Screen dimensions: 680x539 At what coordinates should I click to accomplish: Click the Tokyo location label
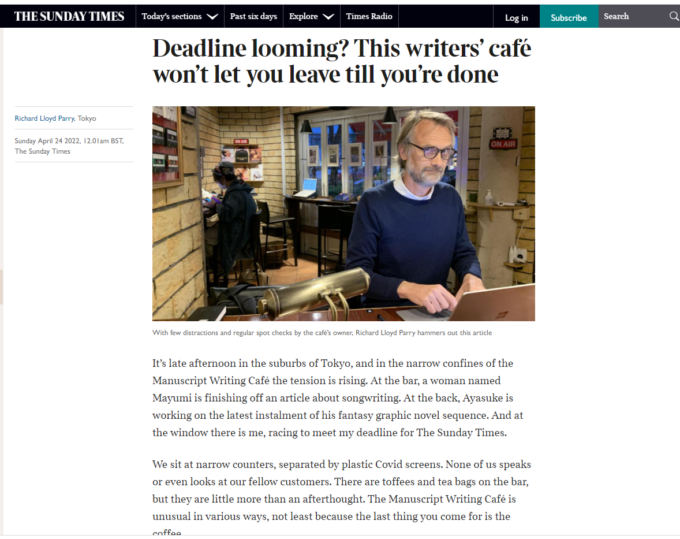click(x=87, y=118)
